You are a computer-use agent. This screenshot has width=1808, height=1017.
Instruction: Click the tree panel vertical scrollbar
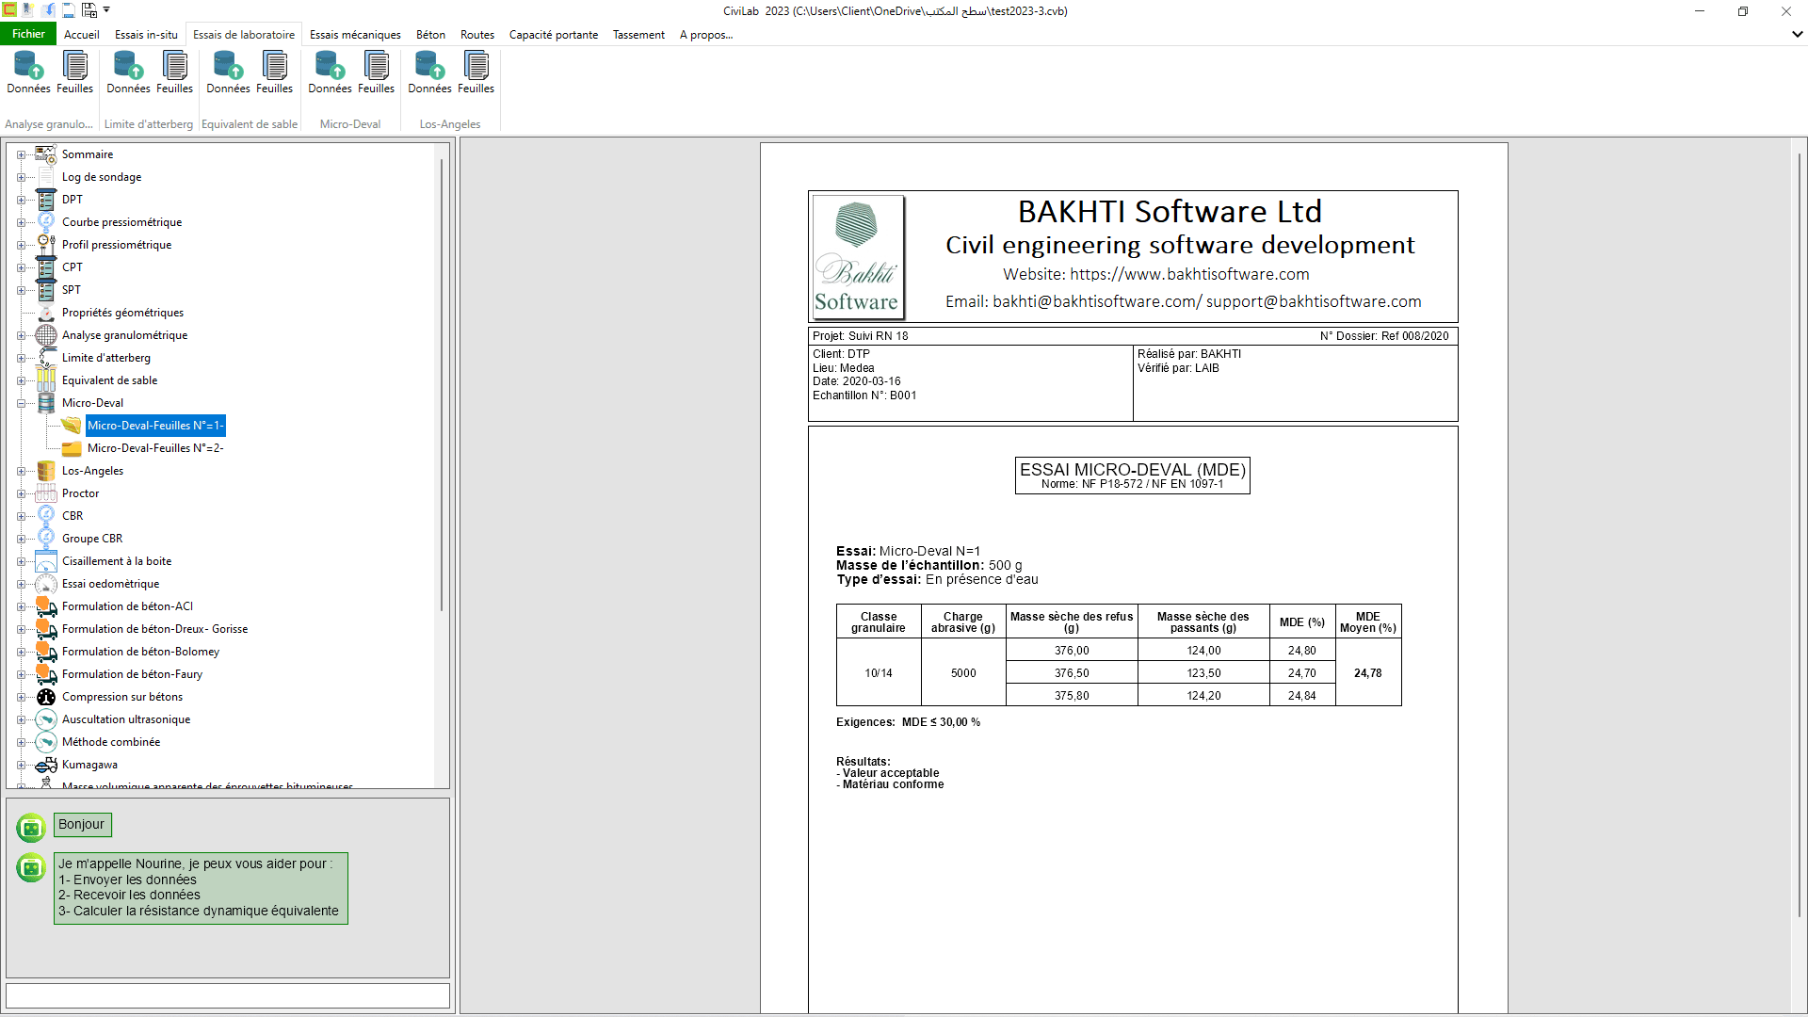pyautogui.click(x=442, y=386)
